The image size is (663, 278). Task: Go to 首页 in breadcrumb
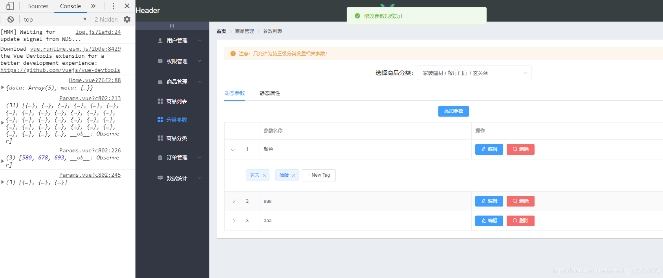pos(221,31)
